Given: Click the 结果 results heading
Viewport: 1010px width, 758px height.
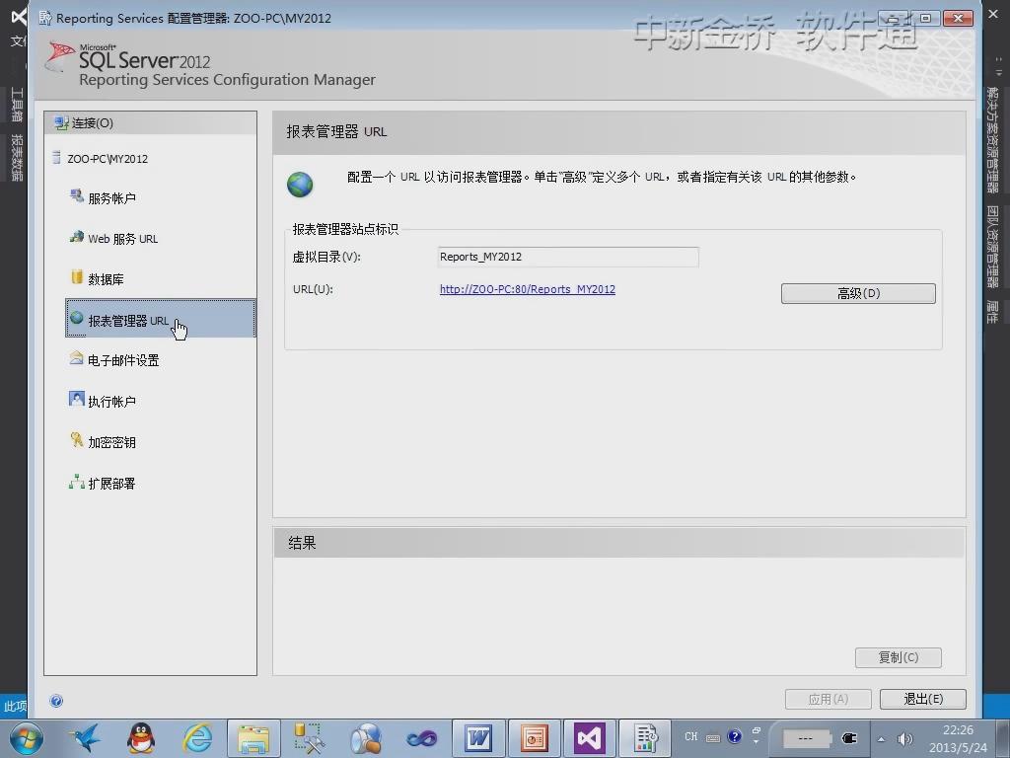Looking at the screenshot, I should (x=302, y=543).
